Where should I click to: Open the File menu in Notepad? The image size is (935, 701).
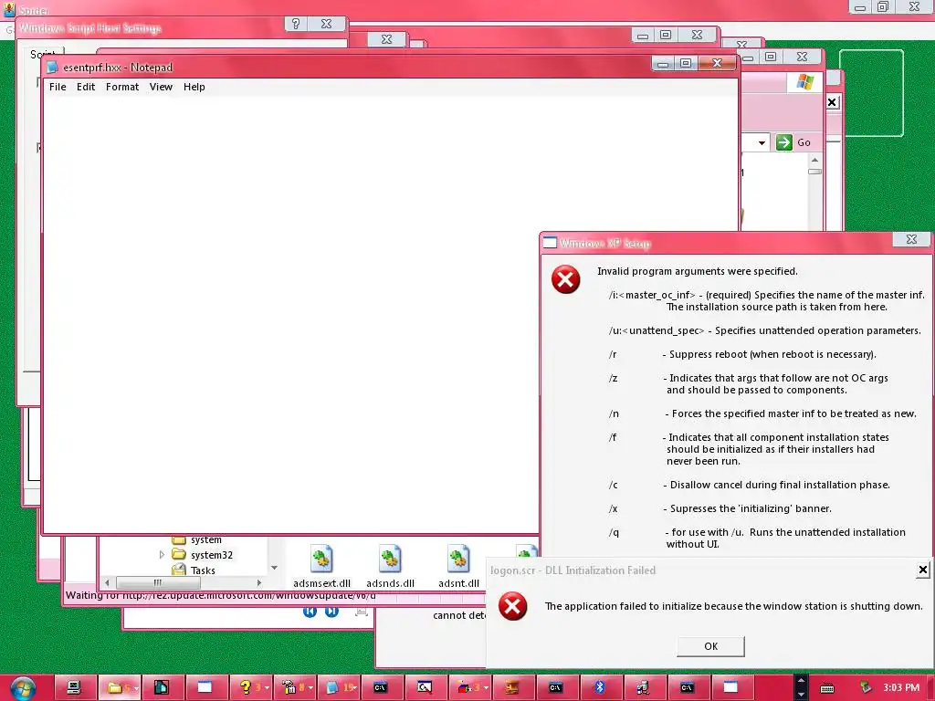[x=58, y=87]
